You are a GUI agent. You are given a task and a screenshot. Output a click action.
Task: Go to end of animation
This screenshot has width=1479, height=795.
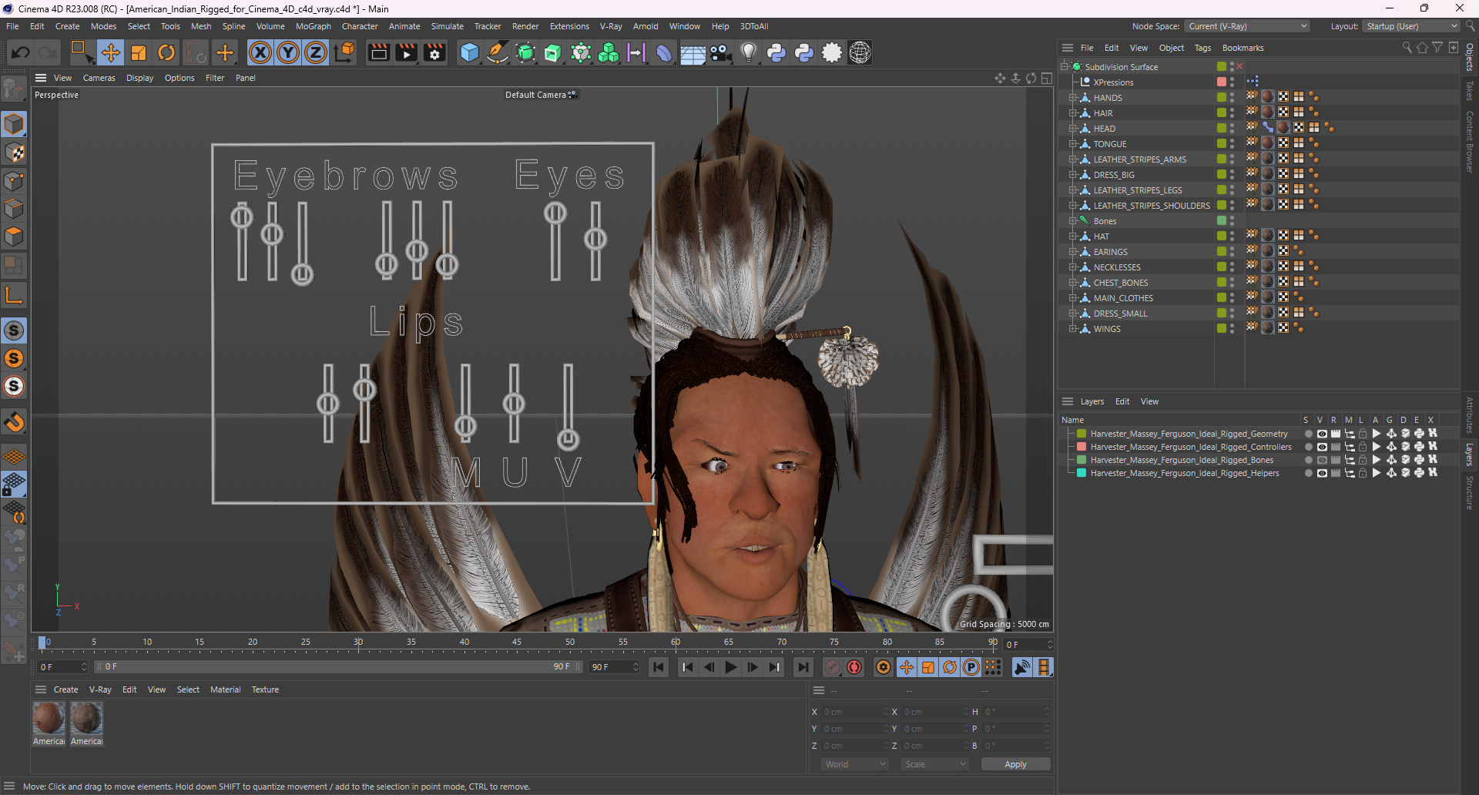(803, 667)
